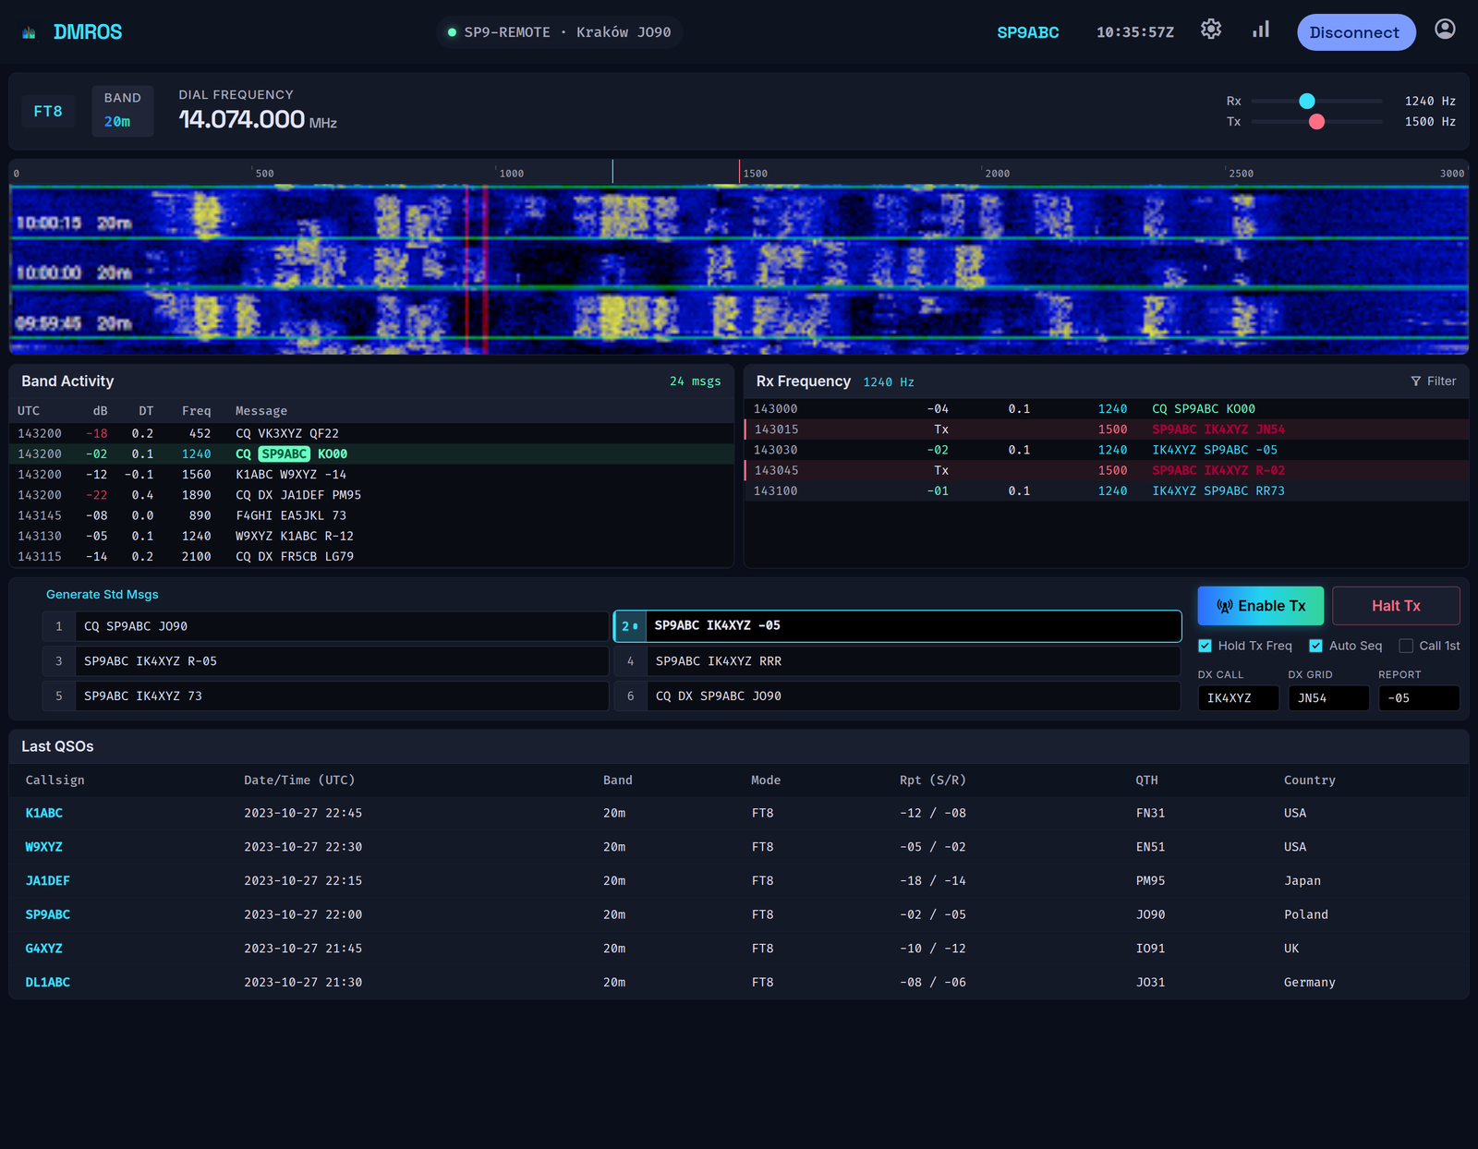Select band activity row 'CQ VK3XYZ QF22'

[371, 433]
